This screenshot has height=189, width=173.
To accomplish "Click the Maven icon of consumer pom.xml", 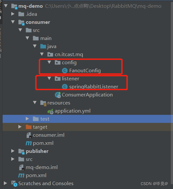I will click(29, 143).
